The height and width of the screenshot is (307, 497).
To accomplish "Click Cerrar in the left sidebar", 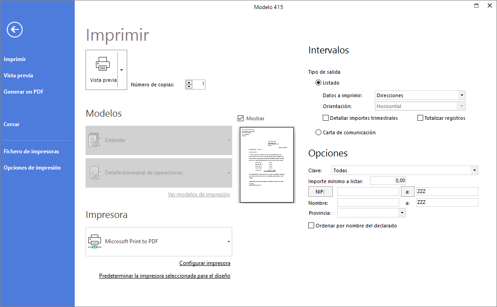I will pyautogui.click(x=11, y=124).
